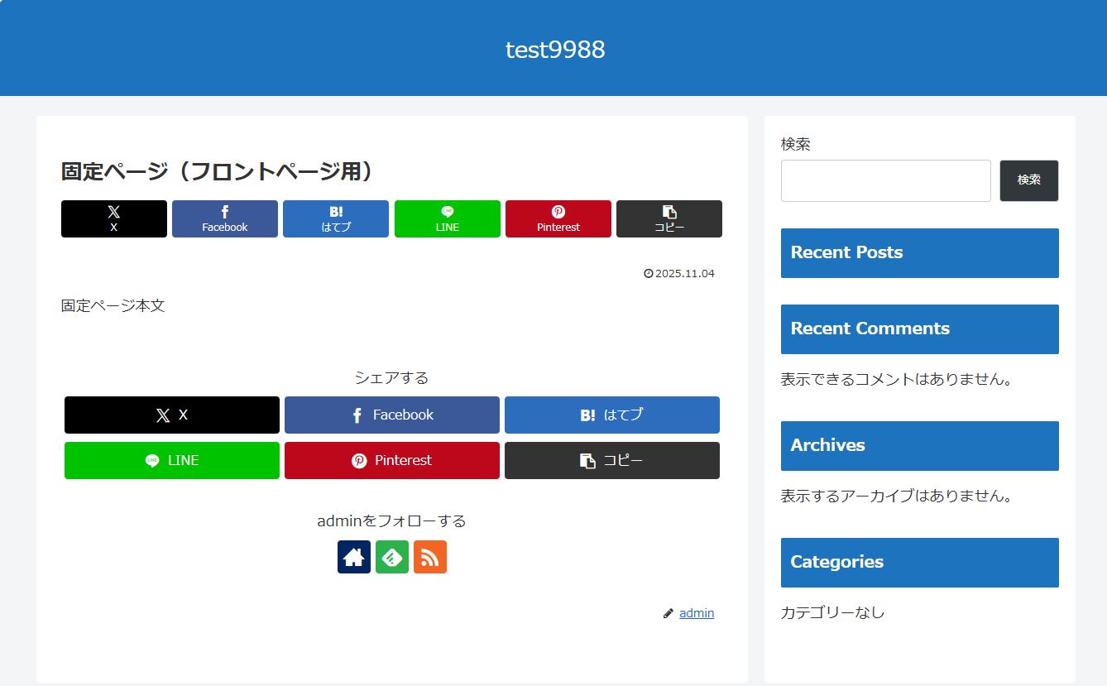Share on X using top small button
The image size is (1107, 686).
[114, 218]
